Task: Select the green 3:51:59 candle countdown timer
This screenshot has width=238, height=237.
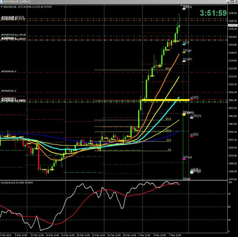Action: pyautogui.click(x=213, y=13)
